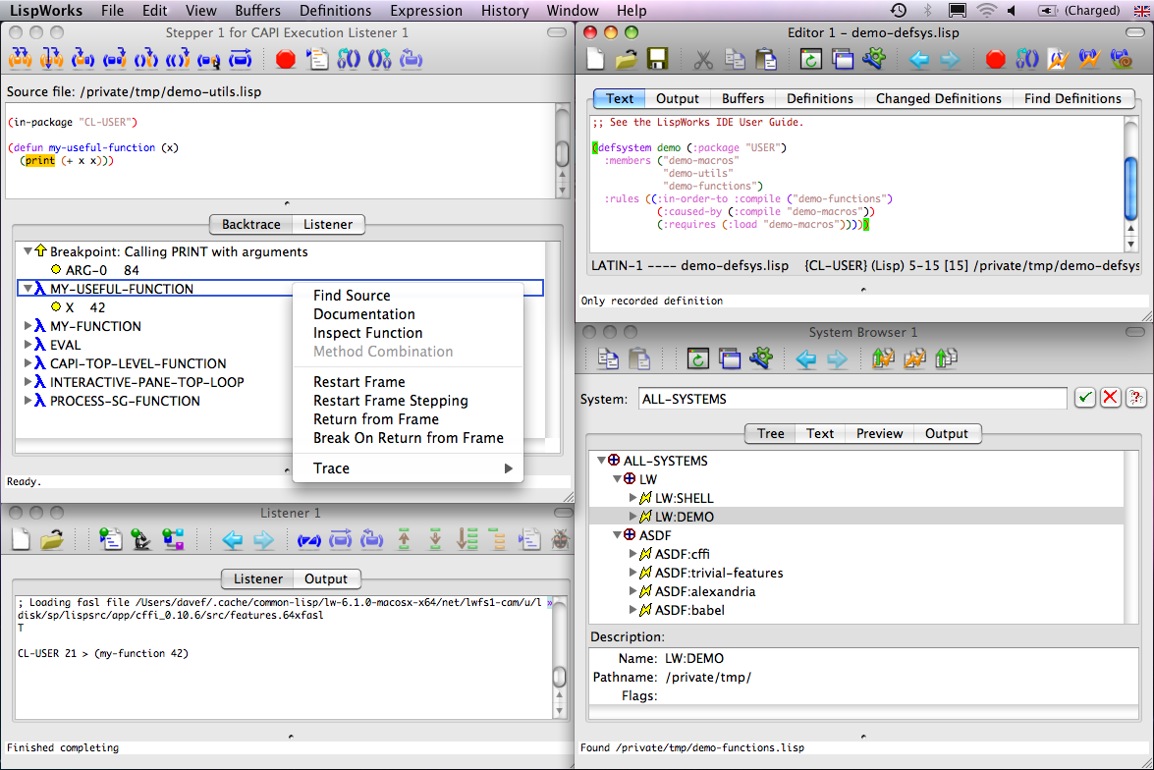Viewport: 1154px width, 770px height.
Task: Click the bug icon in Listener toolbar
Action: 560,539
